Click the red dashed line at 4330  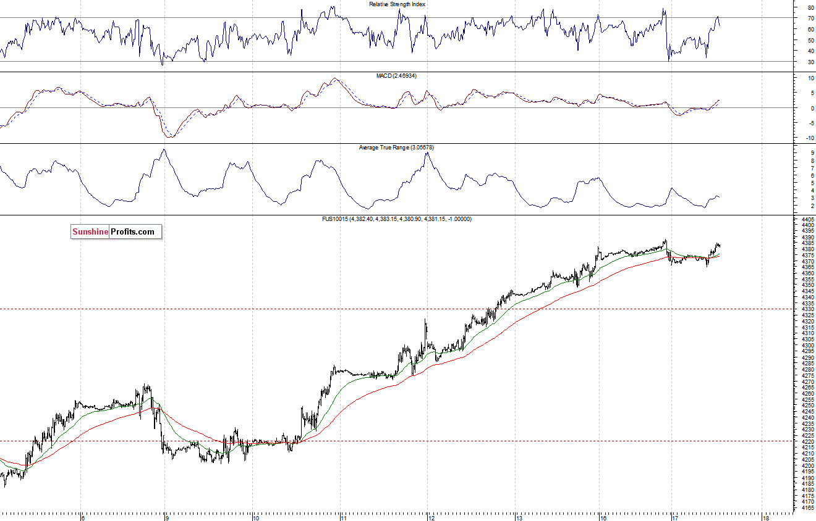coord(396,309)
